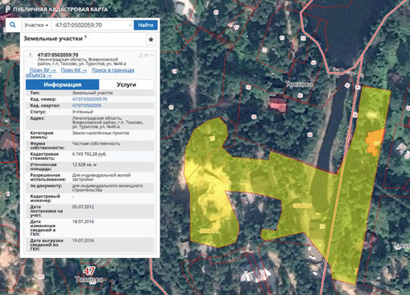Click the orange highlighted parcel on map

pyautogui.click(x=375, y=142)
